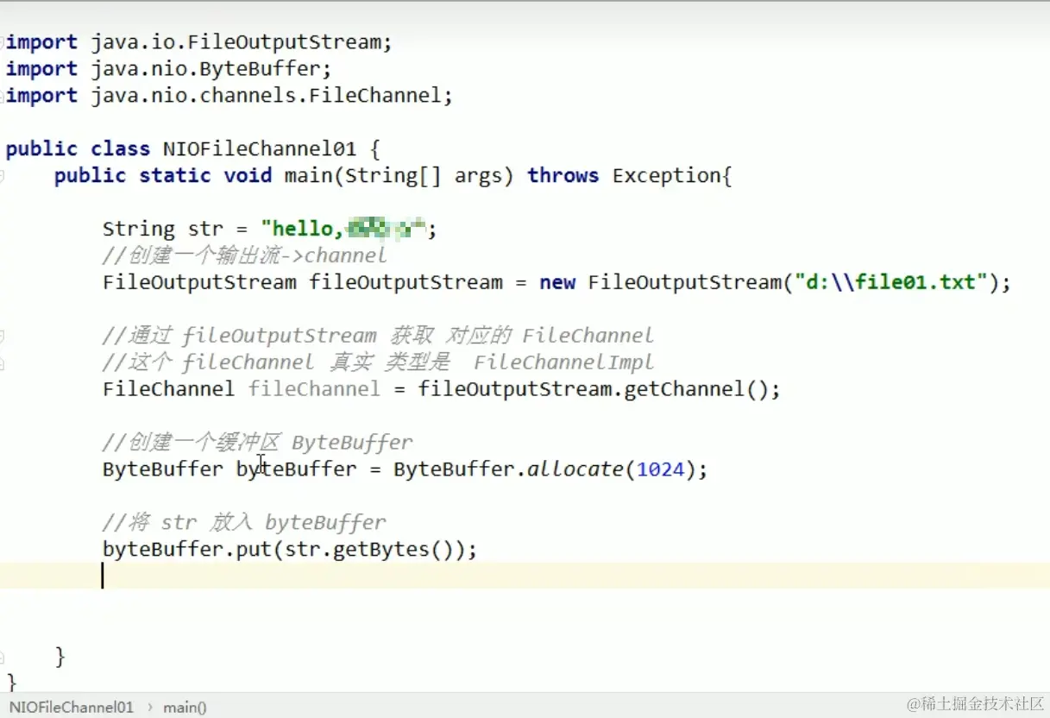1050x718 pixels.
Task: Click the import java.nio.channels.FileChannel line
Action: 229,96
